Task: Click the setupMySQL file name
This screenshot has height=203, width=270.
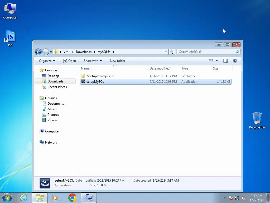Action: 95,82
